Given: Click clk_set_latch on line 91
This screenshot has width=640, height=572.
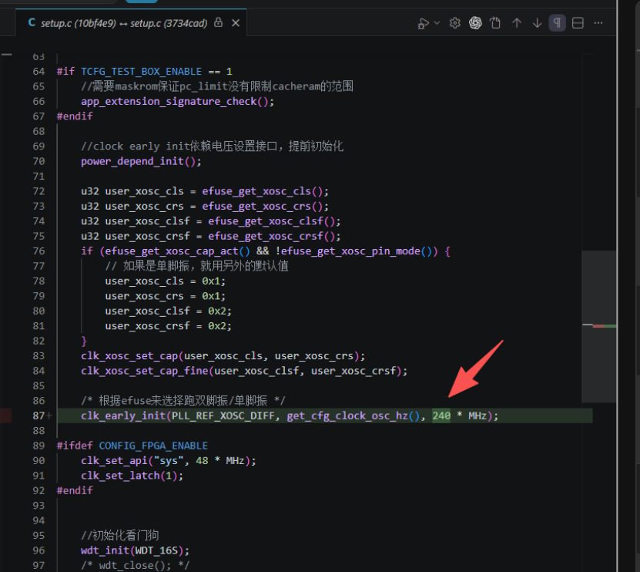Looking at the screenshot, I should point(120,476).
